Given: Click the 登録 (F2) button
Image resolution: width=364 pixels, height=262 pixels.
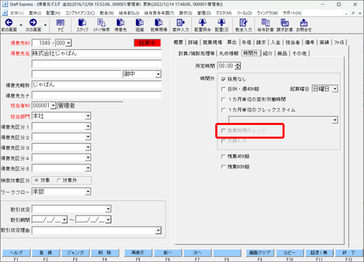Looking at the screenshot, I should click(x=47, y=252).
